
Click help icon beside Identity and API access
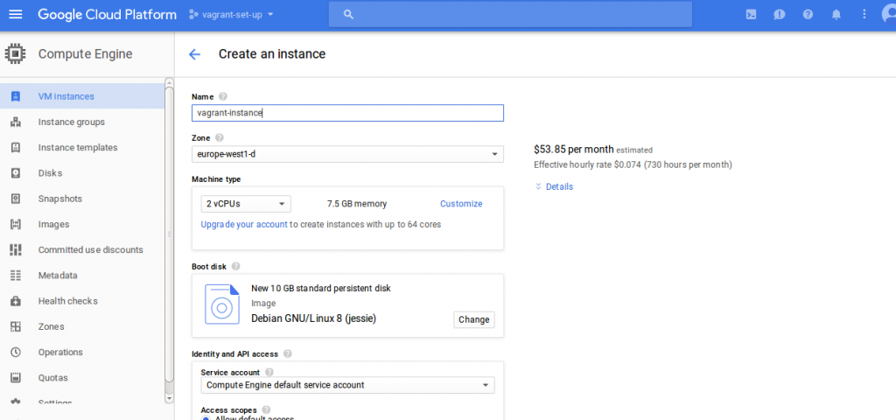[x=287, y=353]
